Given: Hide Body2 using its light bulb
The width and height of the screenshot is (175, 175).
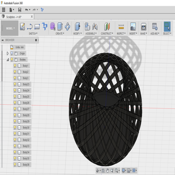Looking at the screenshot, I should coord(15,72).
